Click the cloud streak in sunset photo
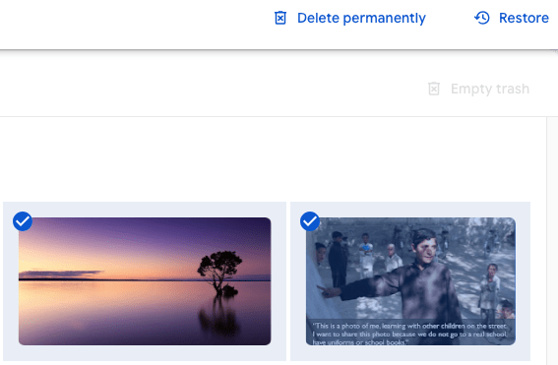The image size is (558, 365). tap(60, 274)
